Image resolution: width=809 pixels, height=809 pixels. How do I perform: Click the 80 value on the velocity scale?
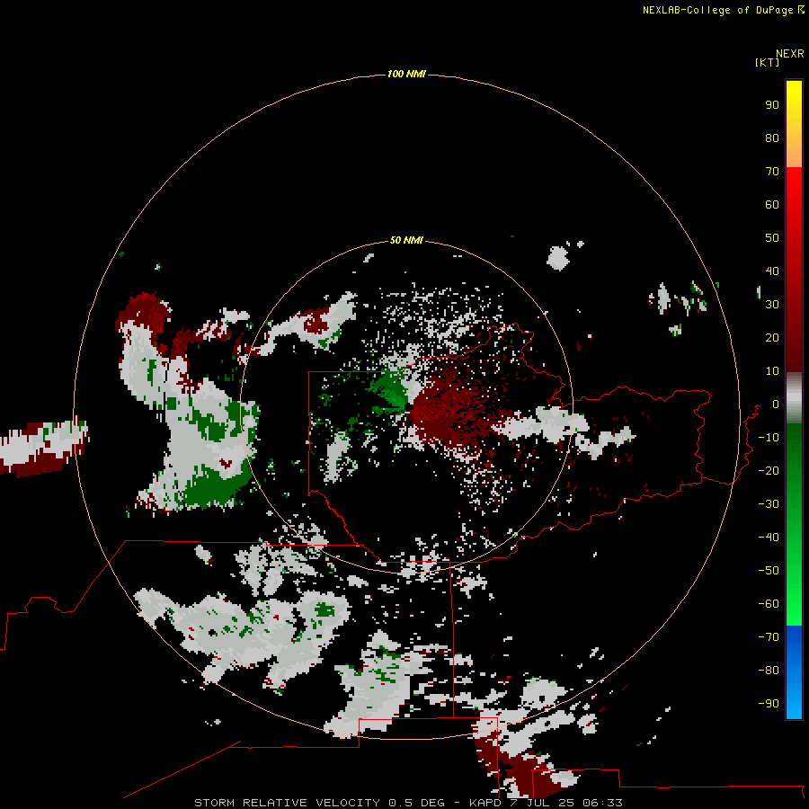point(772,138)
